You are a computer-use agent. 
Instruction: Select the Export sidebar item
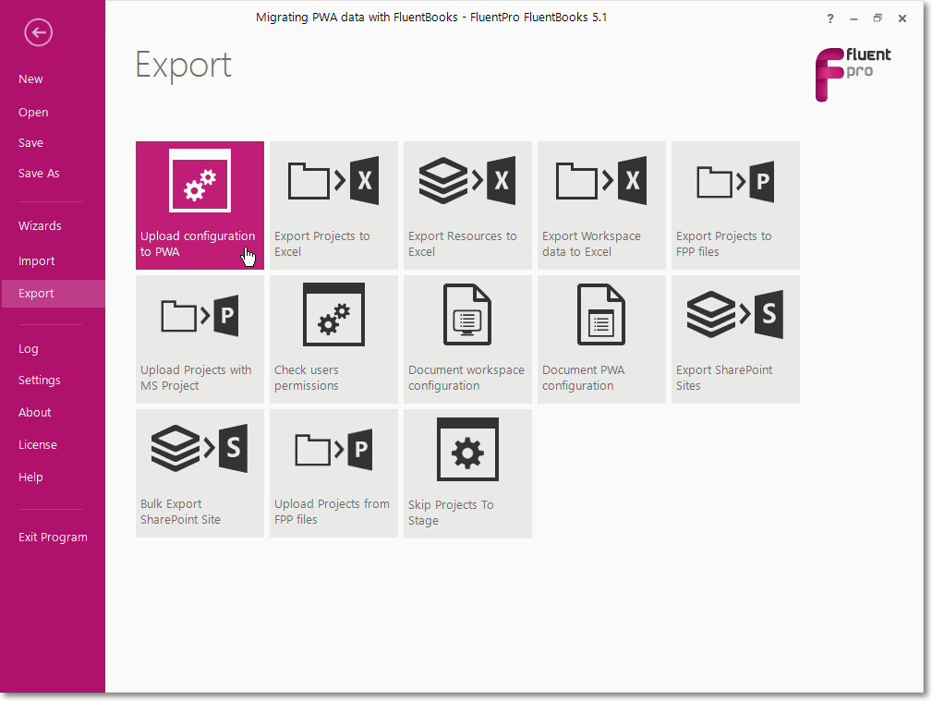(x=54, y=294)
